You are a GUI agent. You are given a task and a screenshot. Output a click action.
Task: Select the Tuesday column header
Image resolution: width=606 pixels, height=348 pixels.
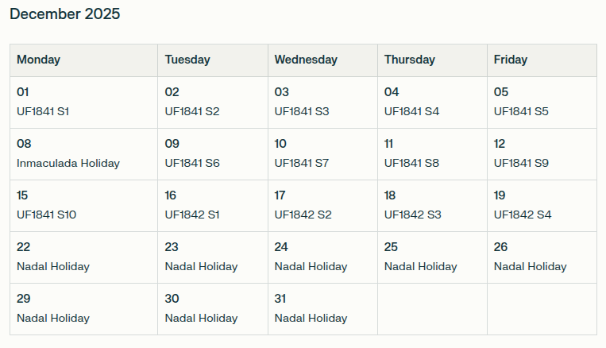coord(187,60)
